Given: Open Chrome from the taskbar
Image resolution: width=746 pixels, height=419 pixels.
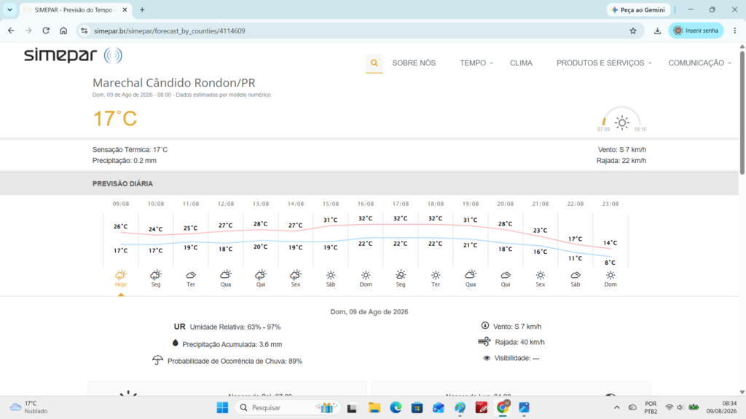Looking at the screenshot, I should pyautogui.click(x=503, y=407).
